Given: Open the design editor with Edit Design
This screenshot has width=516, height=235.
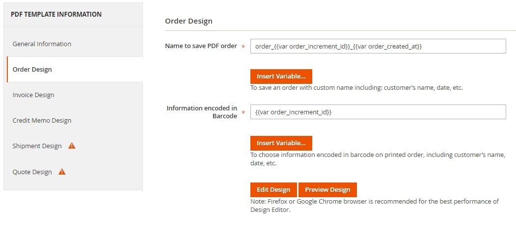Looking at the screenshot, I should click(273, 190).
